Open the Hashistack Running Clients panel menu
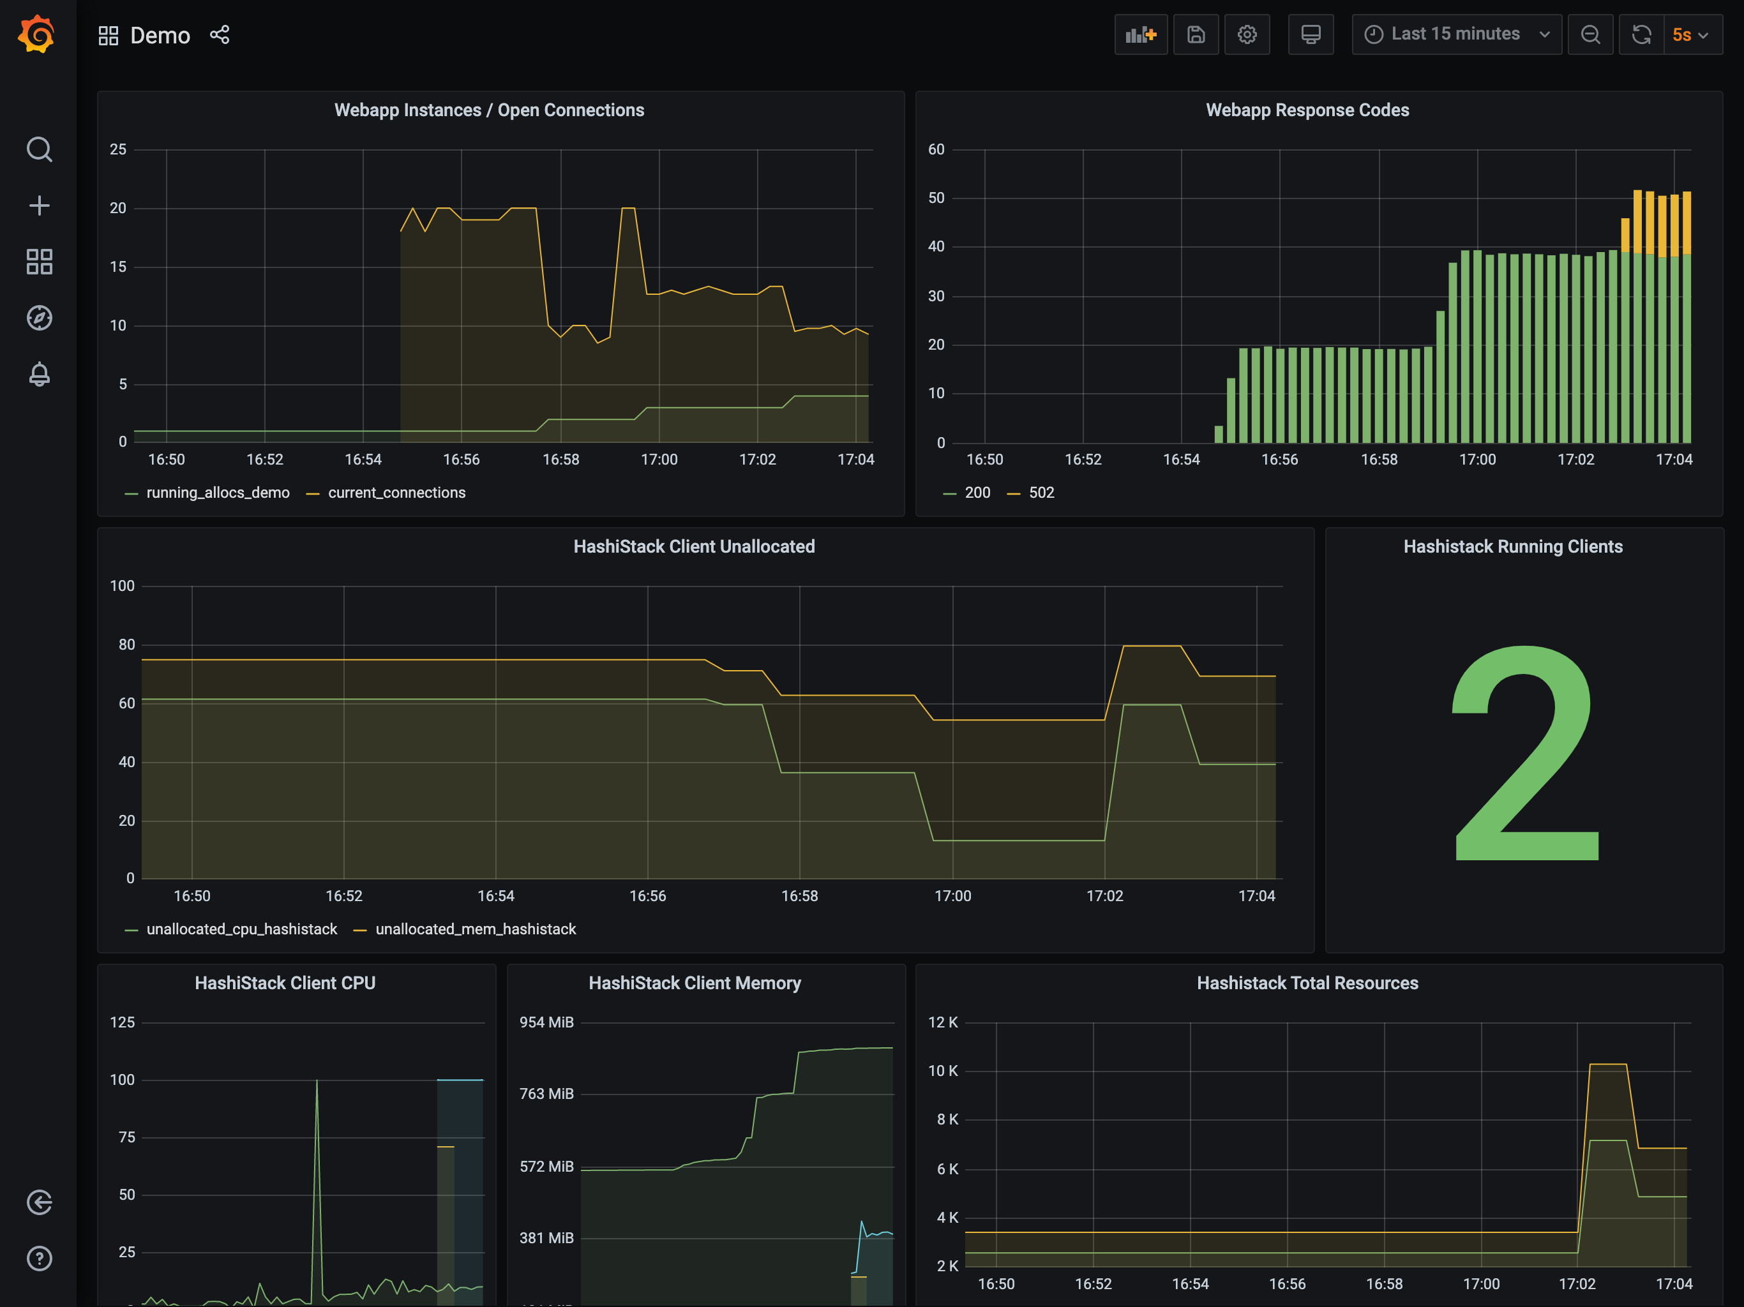The height and width of the screenshot is (1307, 1744). (1513, 547)
